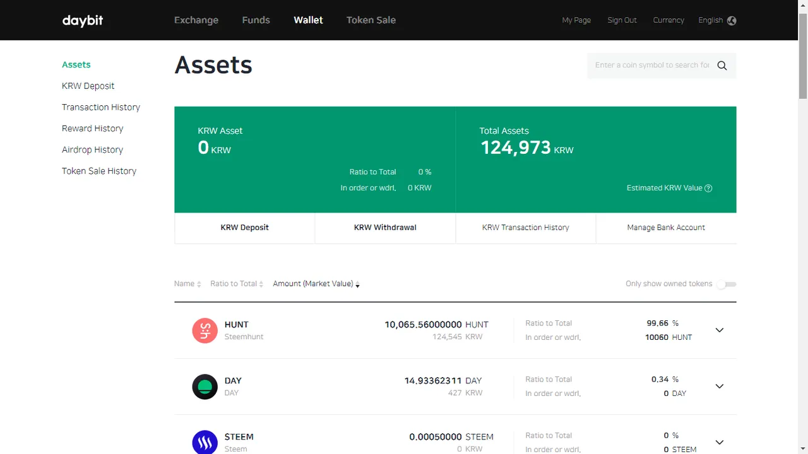Toggle Only show owned tokens switch

726,284
